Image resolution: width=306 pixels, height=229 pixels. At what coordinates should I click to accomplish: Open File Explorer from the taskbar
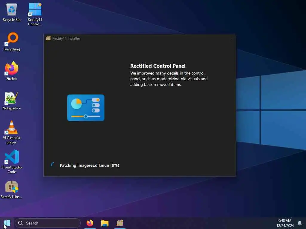(105, 223)
